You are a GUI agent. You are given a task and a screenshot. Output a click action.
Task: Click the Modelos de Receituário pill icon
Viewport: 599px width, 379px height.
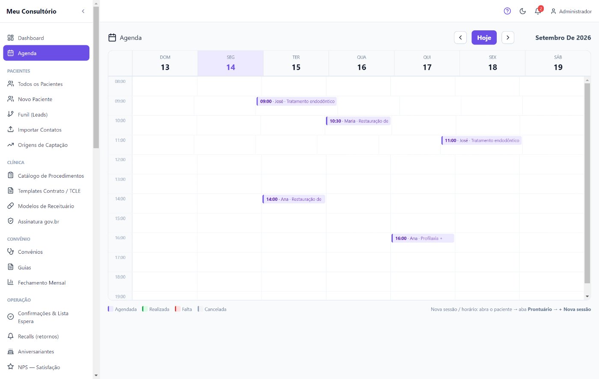point(11,206)
